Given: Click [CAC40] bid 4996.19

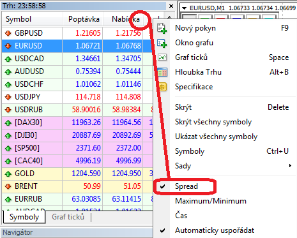Looking at the screenshot, I should point(88,161).
